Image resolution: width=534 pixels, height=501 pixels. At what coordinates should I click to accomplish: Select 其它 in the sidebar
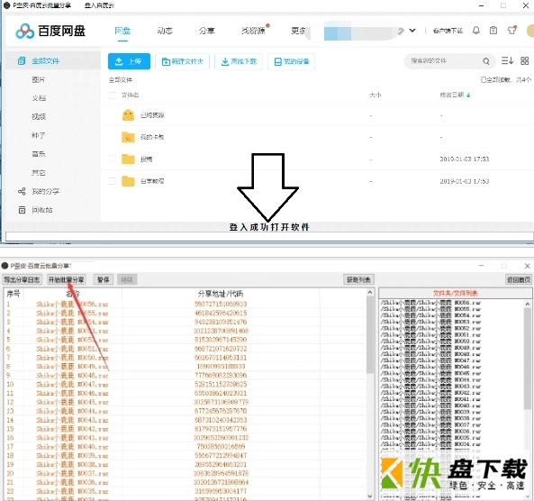38,173
